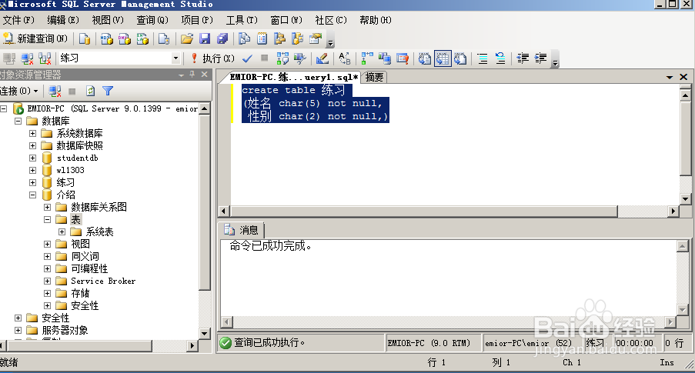Image resolution: width=695 pixels, height=373 pixels.
Task: Click the greyed-out Connect icon on the query toolbar
Action: click(x=9, y=58)
